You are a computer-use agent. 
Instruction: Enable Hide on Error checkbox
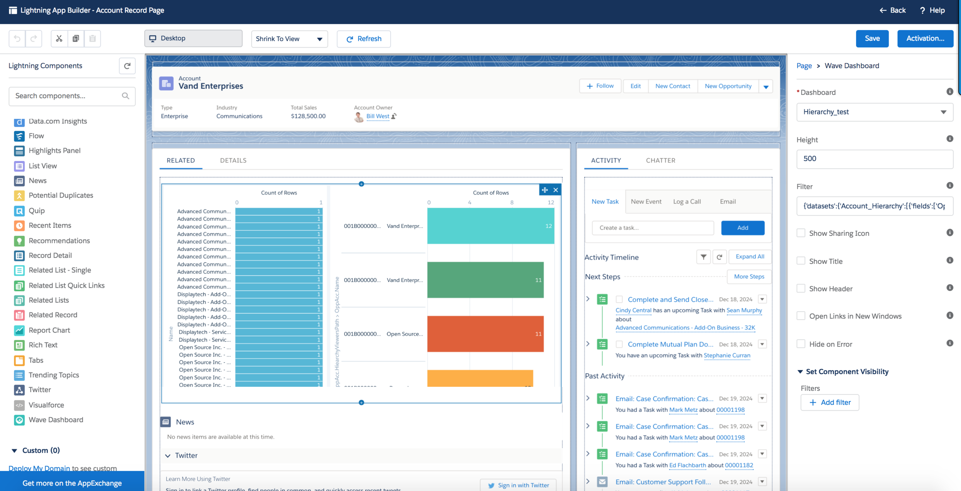pyautogui.click(x=801, y=344)
